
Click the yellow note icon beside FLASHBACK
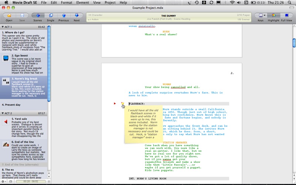(x=122, y=104)
